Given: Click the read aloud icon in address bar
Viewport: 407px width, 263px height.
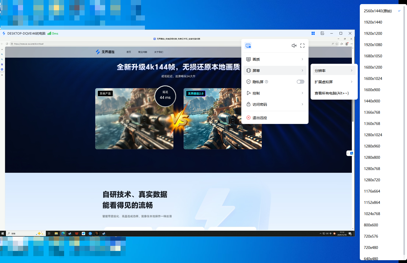Looking at the screenshot, I should (x=333, y=44).
